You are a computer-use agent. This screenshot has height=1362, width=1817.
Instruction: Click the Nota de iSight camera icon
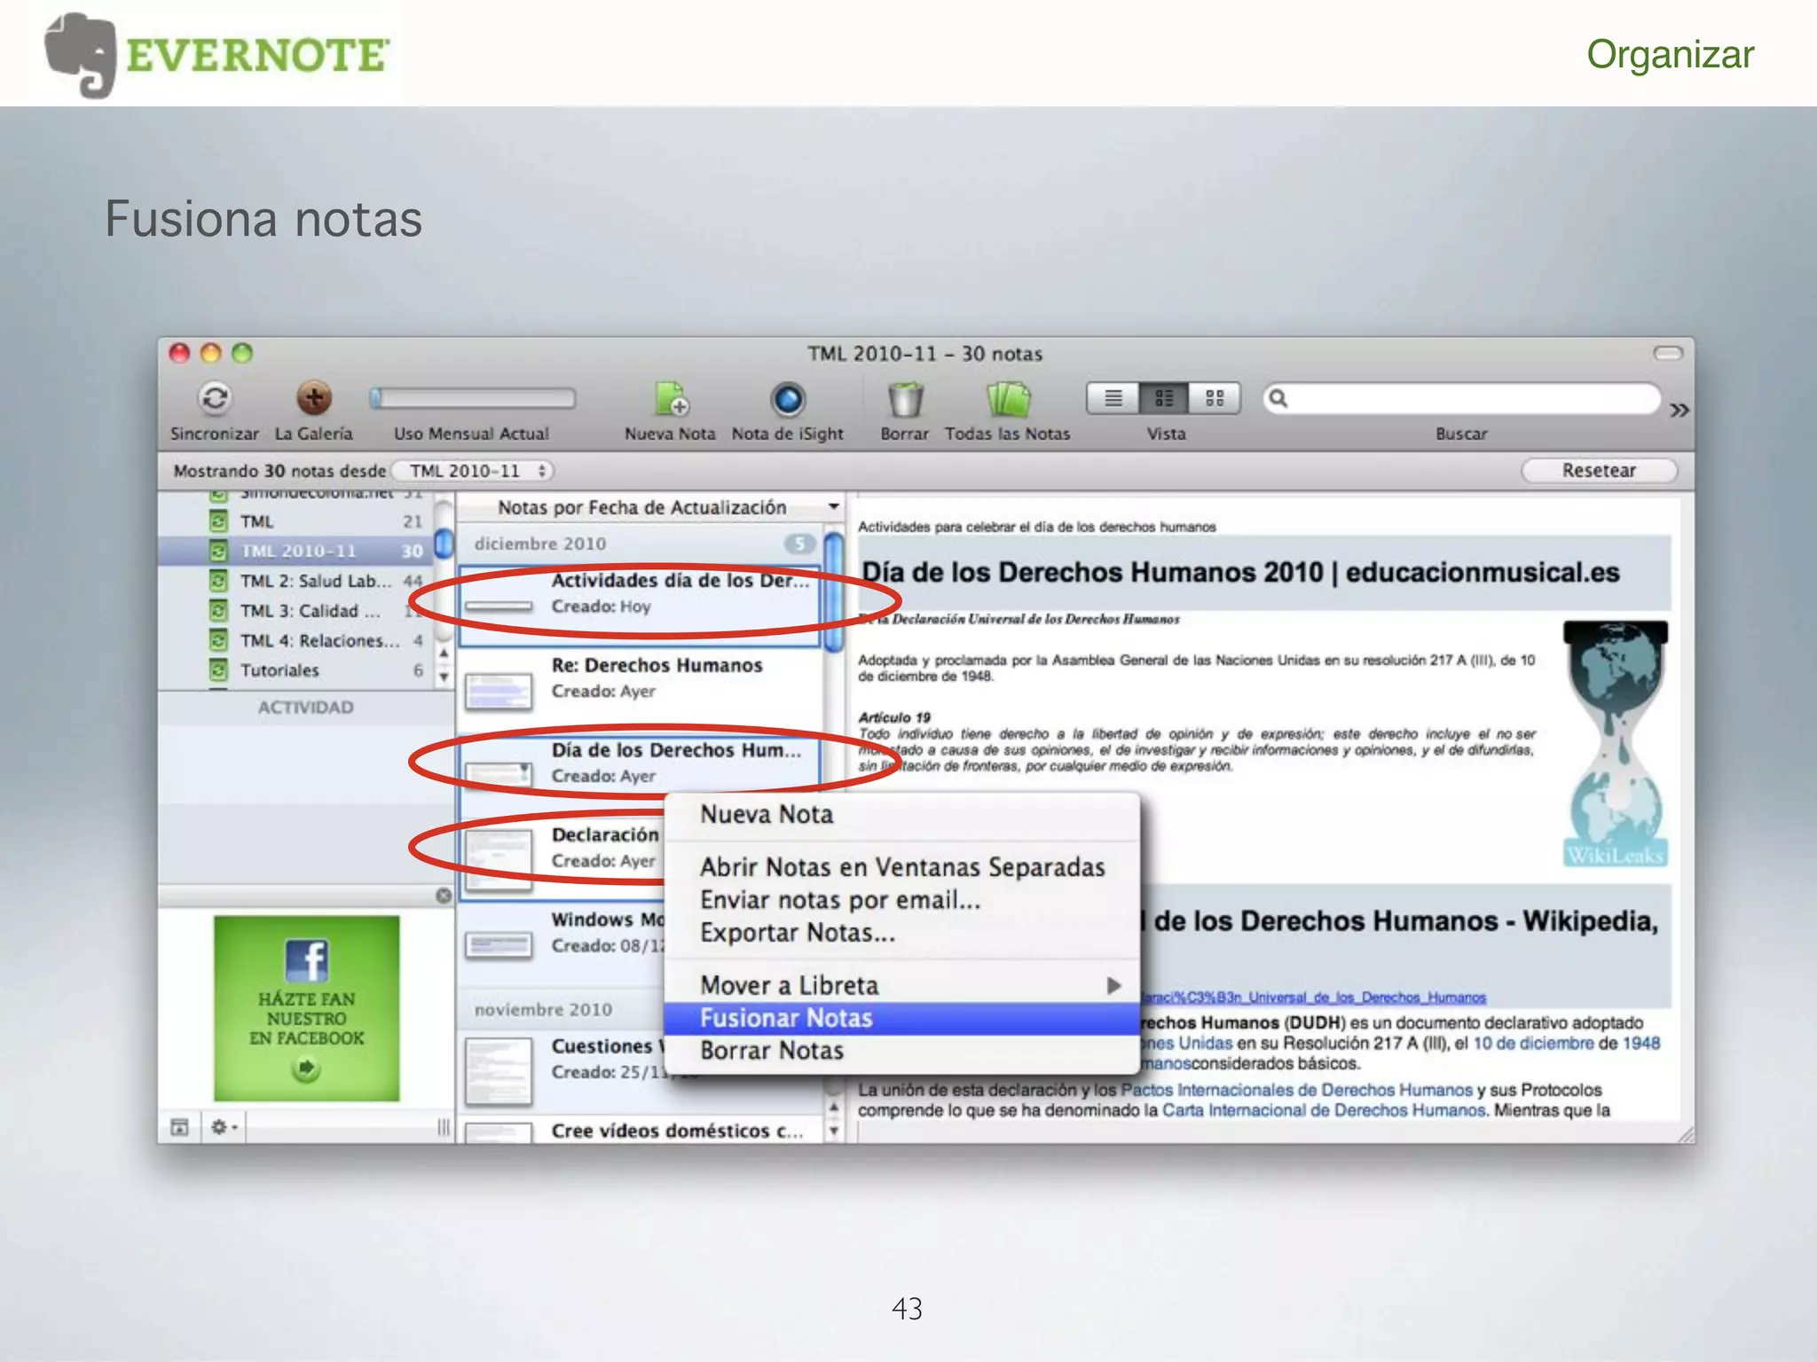[x=787, y=399]
